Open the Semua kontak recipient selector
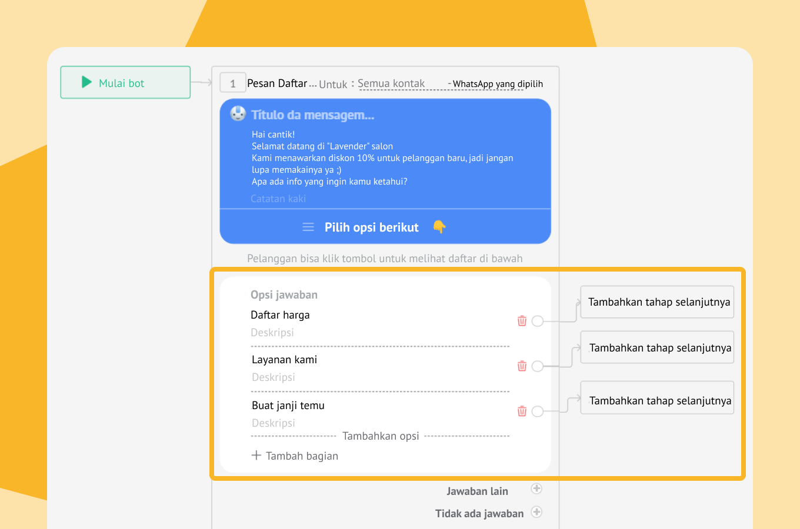The width and height of the screenshot is (800, 529). pos(391,83)
